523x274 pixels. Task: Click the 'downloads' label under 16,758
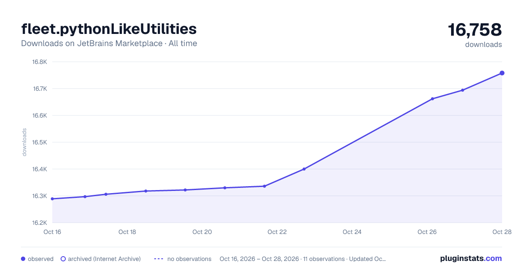483,44
